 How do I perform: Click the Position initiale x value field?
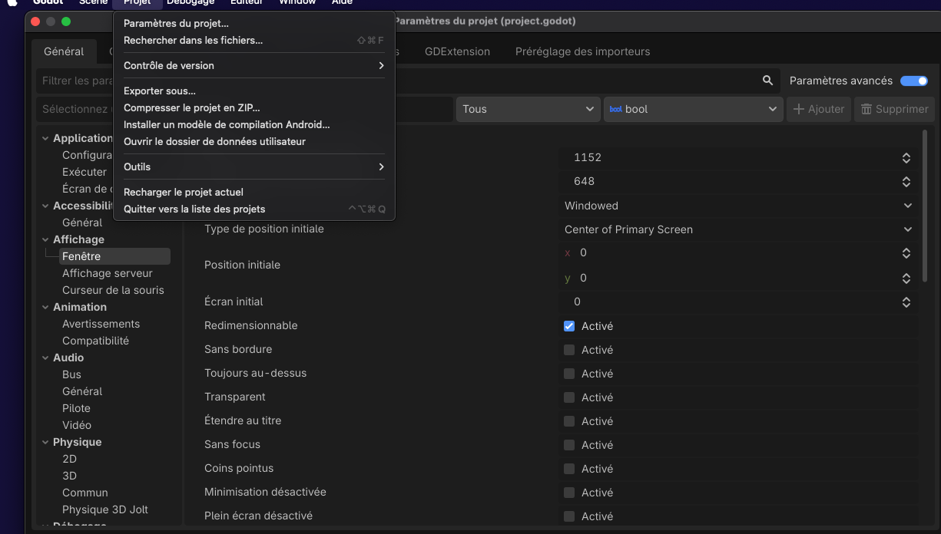738,253
